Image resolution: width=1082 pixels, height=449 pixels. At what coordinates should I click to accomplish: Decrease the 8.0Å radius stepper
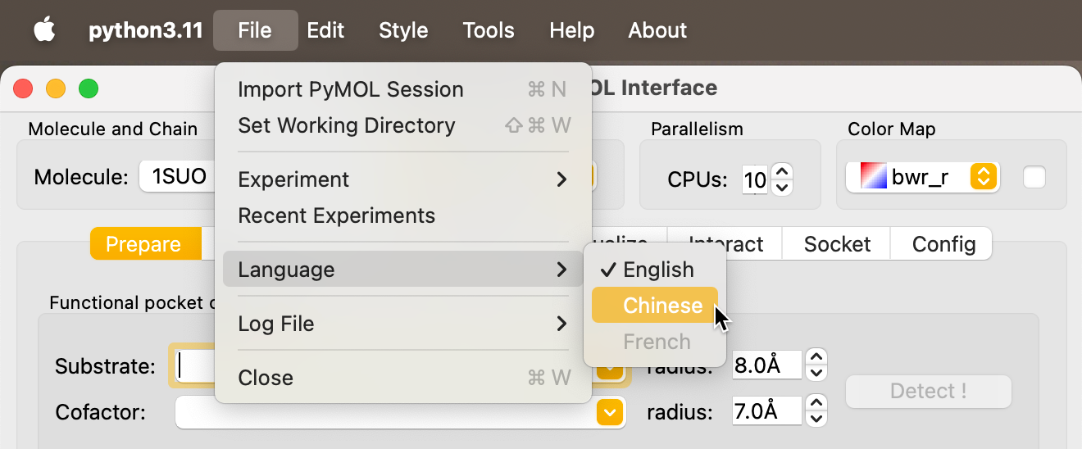coord(816,373)
